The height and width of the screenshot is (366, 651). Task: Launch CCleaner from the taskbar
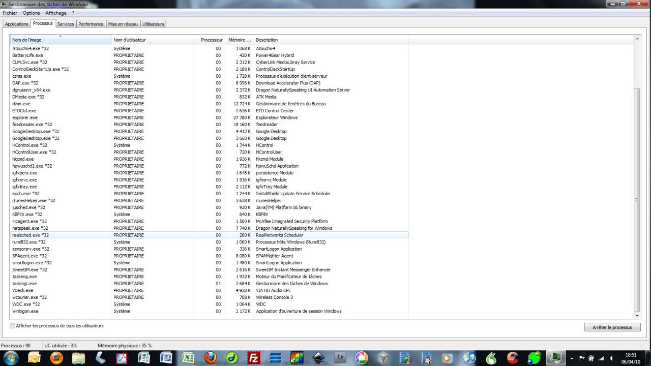(x=513, y=358)
